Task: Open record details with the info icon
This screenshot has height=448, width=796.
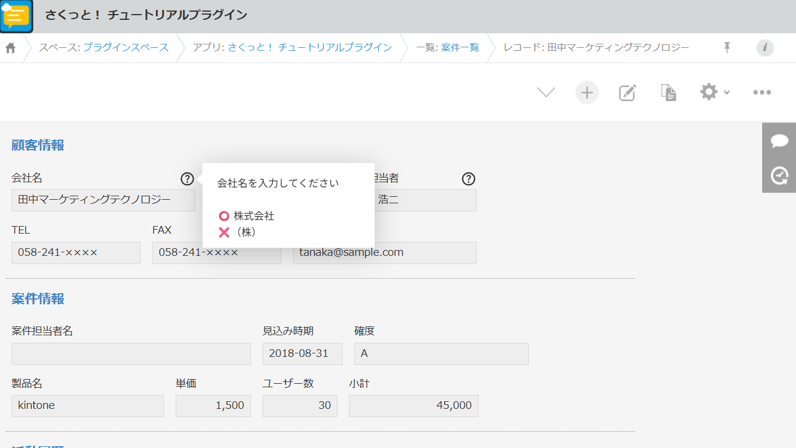Action: click(x=764, y=48)
